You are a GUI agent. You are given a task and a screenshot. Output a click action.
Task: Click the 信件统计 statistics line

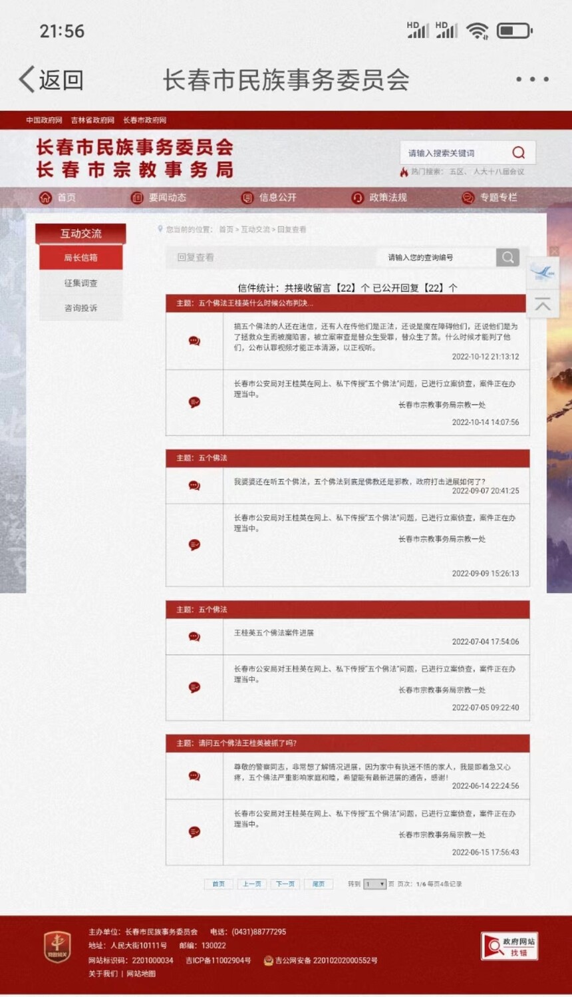point(347,288)
